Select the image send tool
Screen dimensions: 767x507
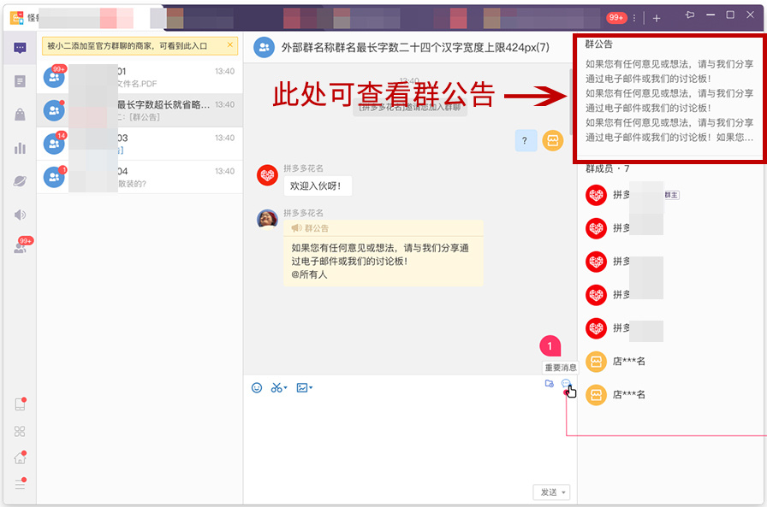pyautogui.click(x=302, y=388)
